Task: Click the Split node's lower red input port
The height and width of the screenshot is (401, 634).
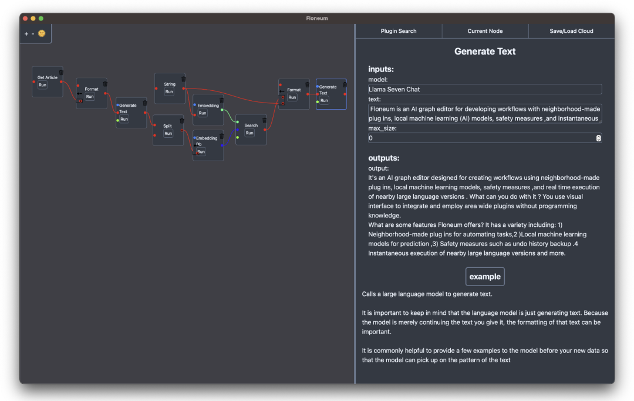Action: tap(155, 135)
